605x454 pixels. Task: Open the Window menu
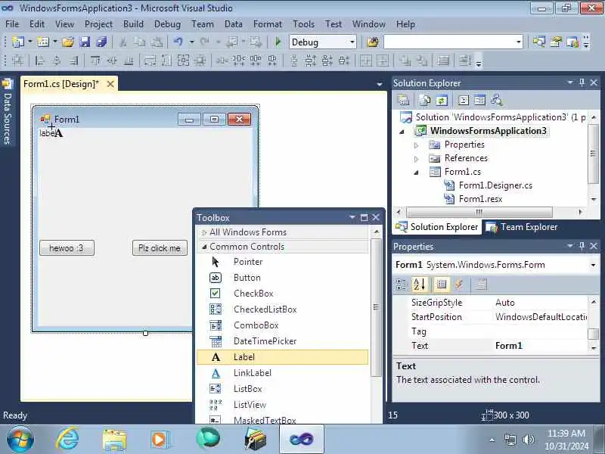(368, 24)
